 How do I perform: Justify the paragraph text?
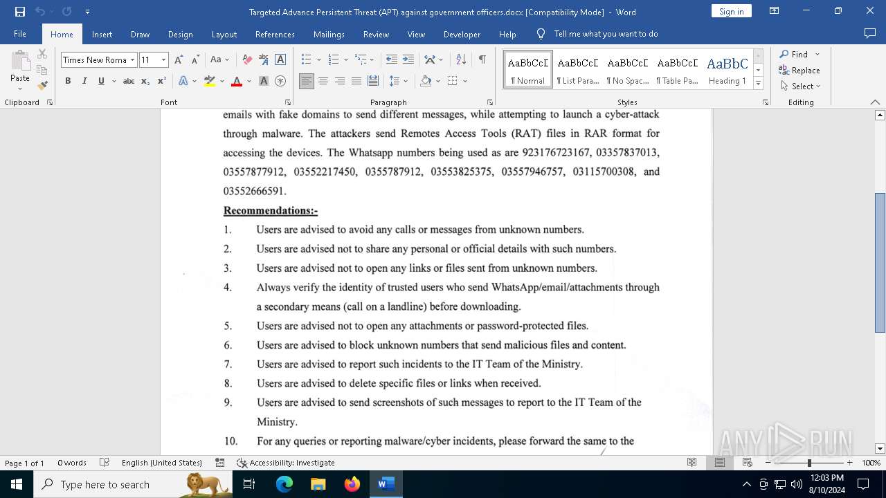pos(356,81)
